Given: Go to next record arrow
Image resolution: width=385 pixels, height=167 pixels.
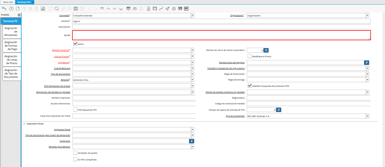Looking at the screenshot, I should tap(115, 9).
